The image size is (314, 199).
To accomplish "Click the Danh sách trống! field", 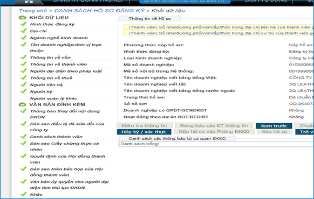I will click(216, 144).
